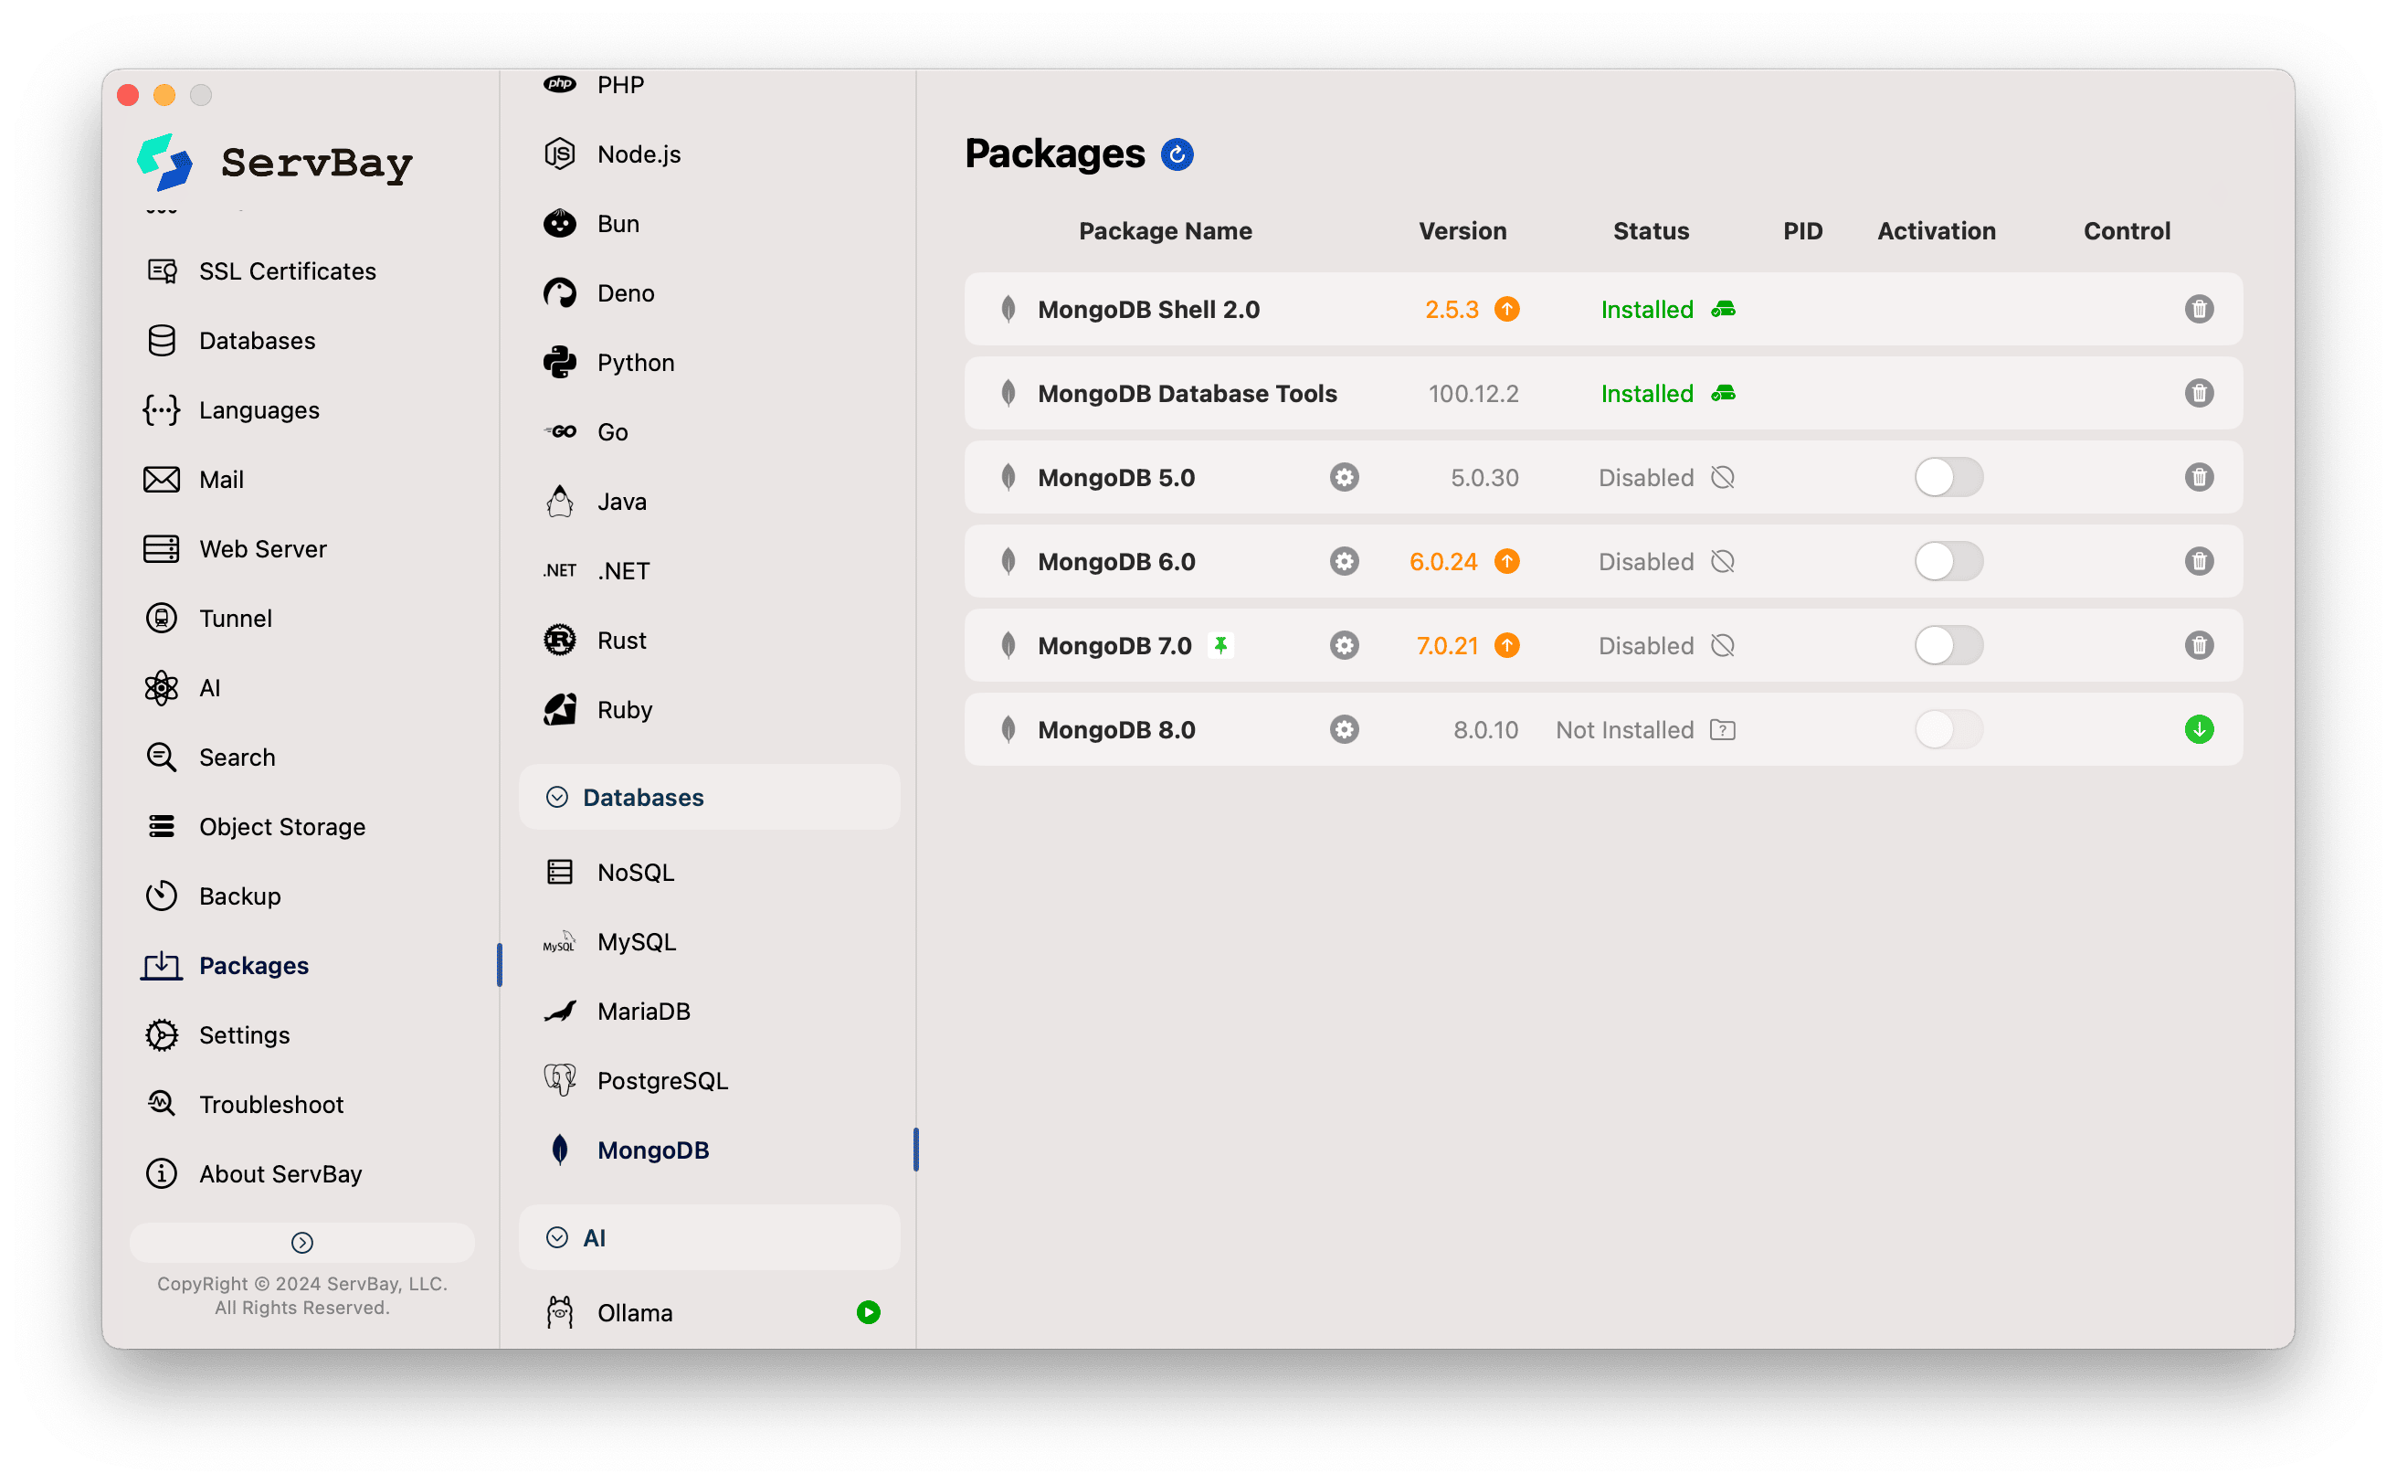Toggle MongoDB 6.0 activation switch
Screen dimensions: 2397x1484
tap(1948, 561)
